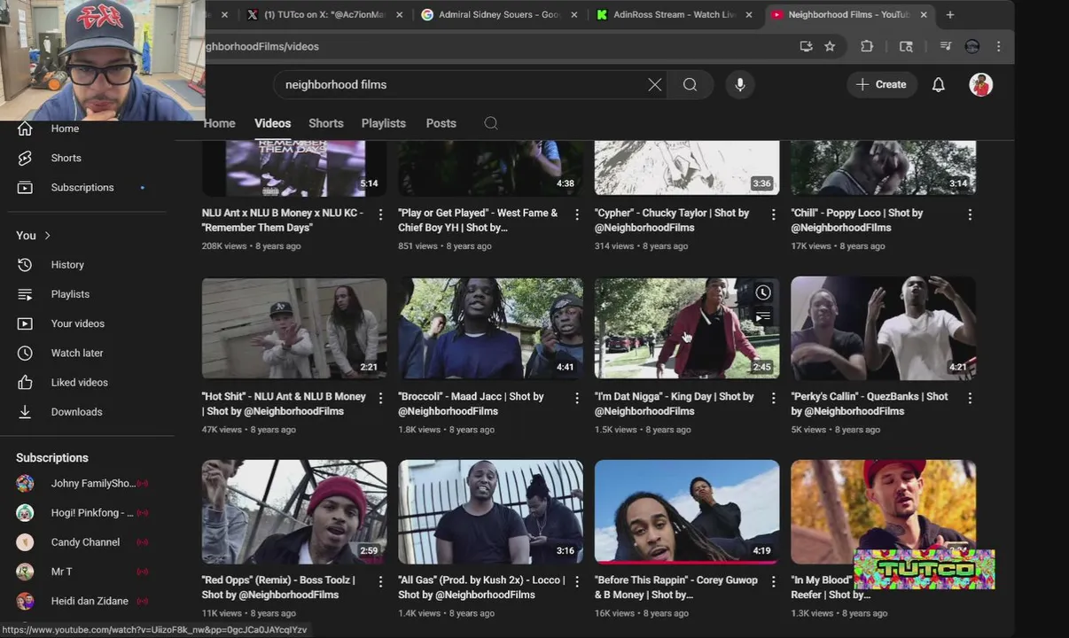Search within channel using magnifier icon

point(491,123)
